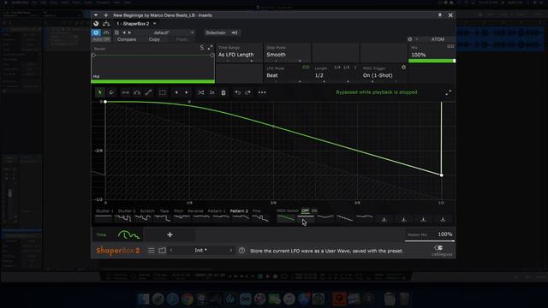Click the Time shaper wave icon
Screen dimensions: 548x308
128,234
